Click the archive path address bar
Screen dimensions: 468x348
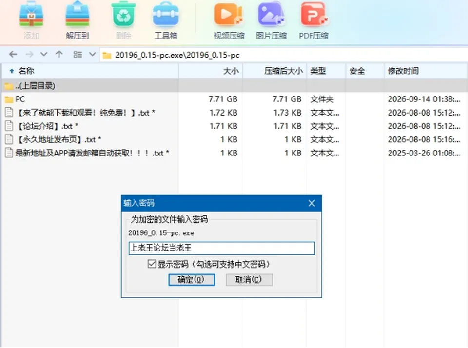click(284, 55)
